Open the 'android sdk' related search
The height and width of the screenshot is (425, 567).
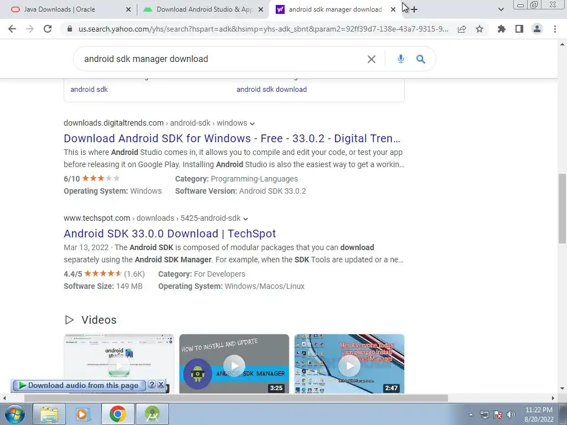click(x=89, y=89)
